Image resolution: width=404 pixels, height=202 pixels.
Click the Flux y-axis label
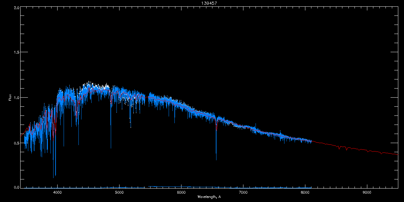tap(10, 98)
